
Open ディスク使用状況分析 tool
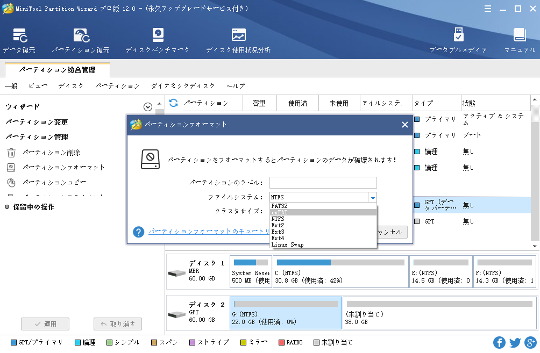(x=238, y=41)
